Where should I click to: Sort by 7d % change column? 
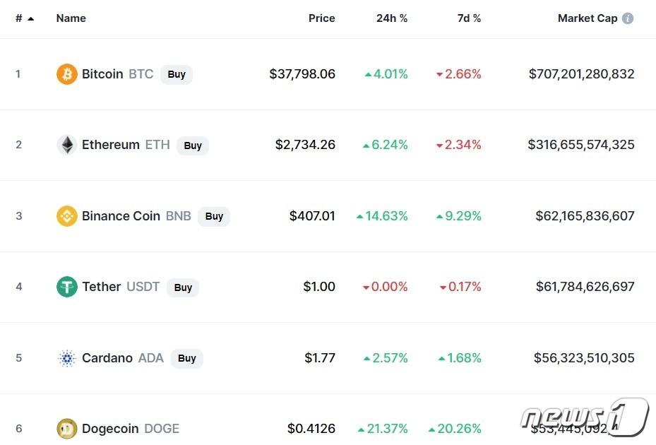click(469, 18)
